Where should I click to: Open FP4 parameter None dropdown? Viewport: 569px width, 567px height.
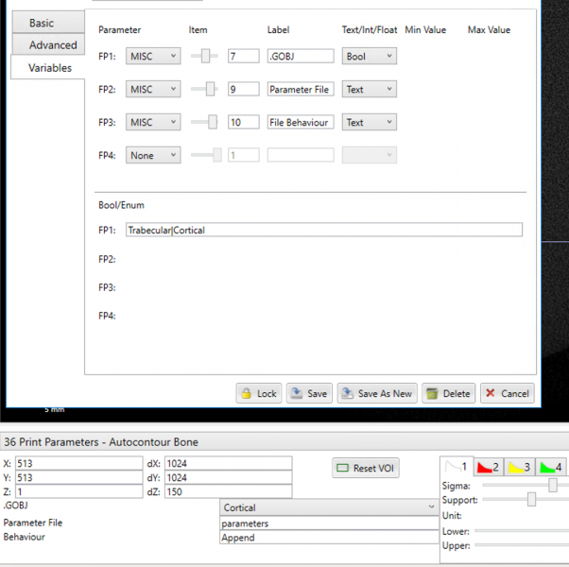[x=153, y=155]
